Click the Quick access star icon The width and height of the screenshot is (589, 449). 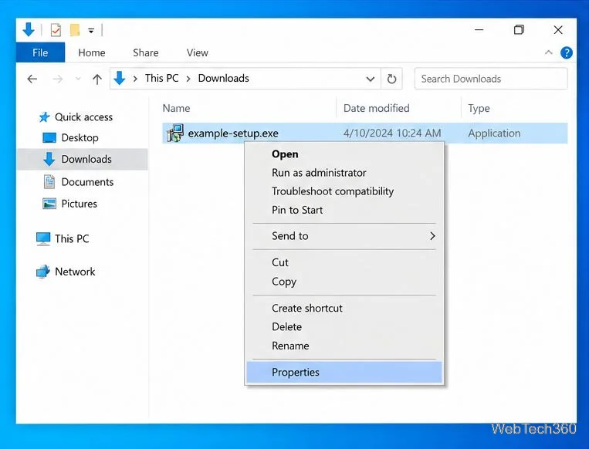coord(44,117)
